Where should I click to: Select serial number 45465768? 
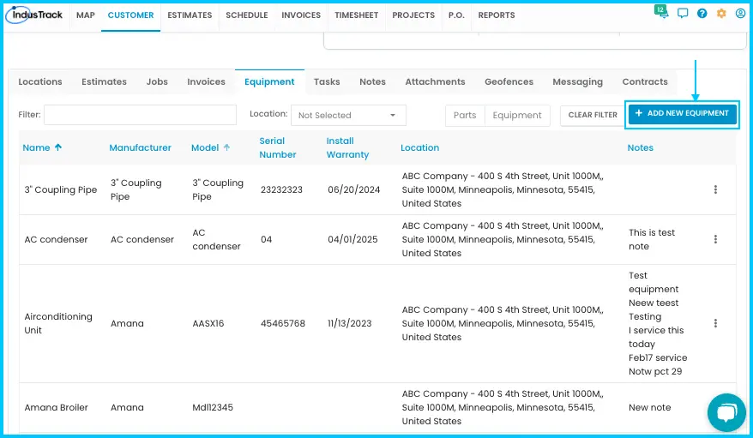(283, 323)
